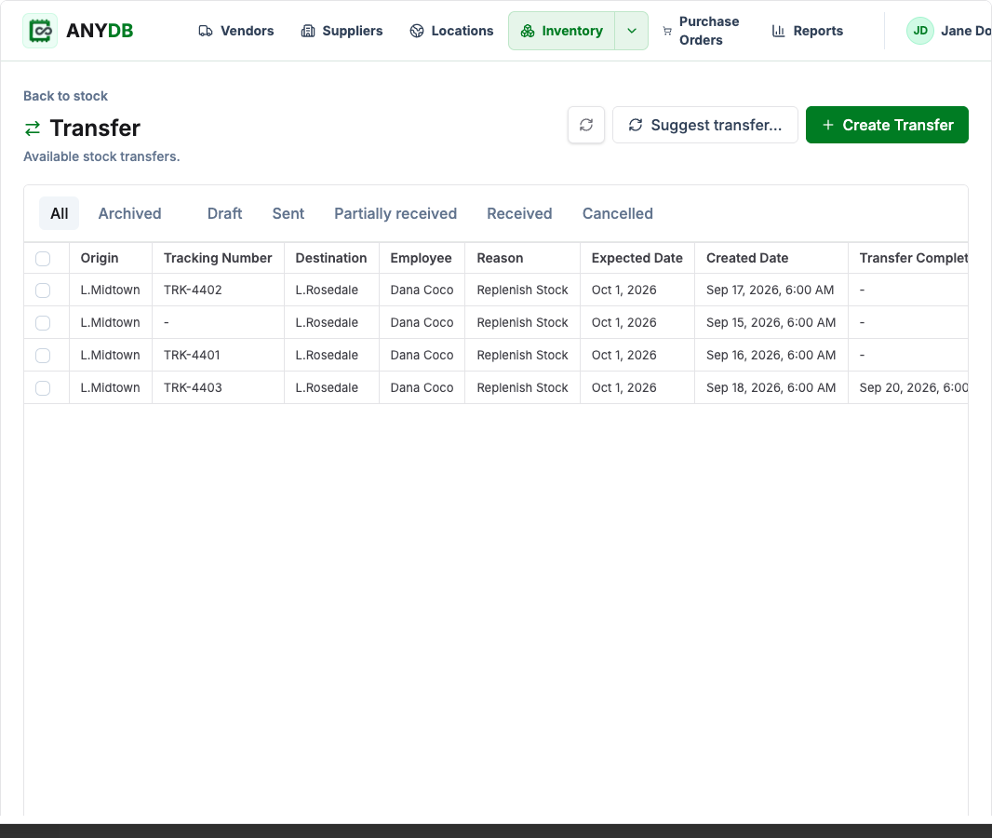The image size is (992, 838).
Task: Click the Sep 18, 2026, 6:00 AM cell
Action: click(771, 388)
